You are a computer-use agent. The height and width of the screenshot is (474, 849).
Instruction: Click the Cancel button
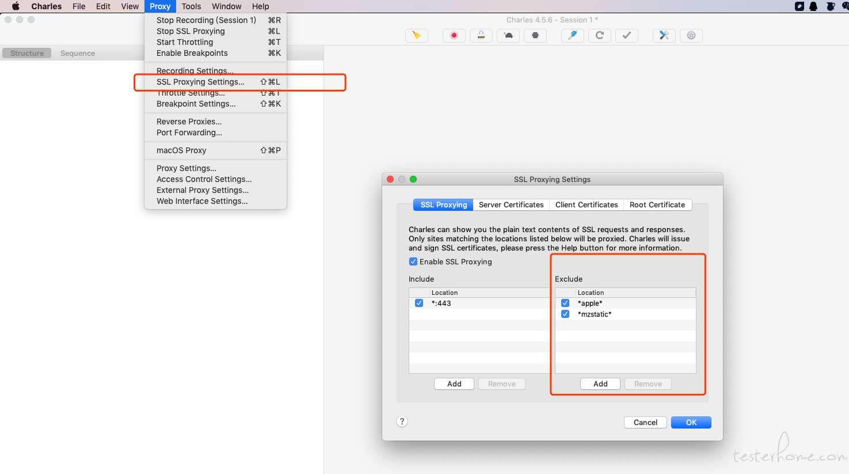point(645,422)
